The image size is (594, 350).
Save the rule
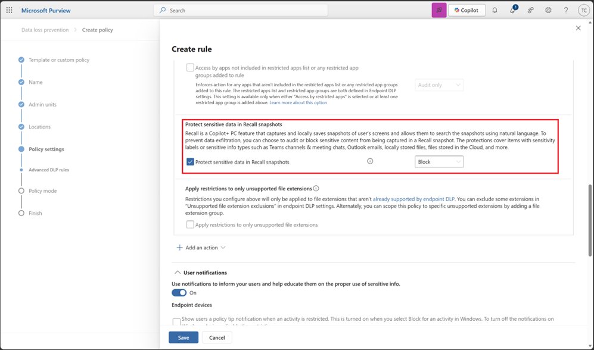pyautogui.click(x=183, y=337)
